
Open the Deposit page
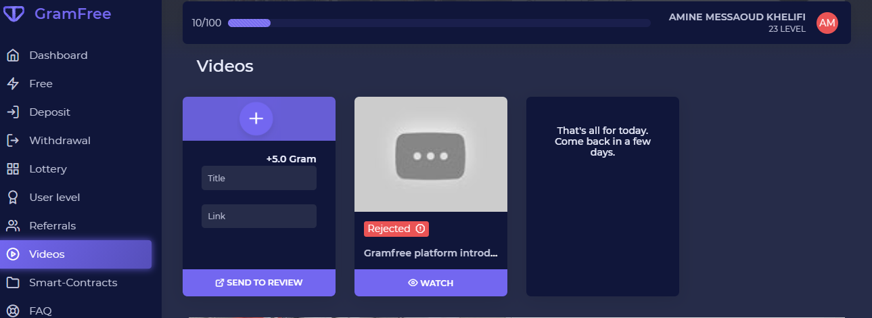49,112
